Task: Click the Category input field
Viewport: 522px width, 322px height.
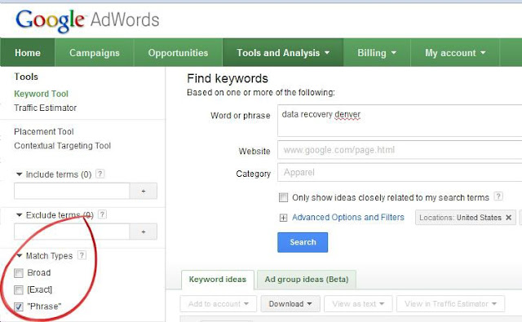Action: tap(400, 172)
